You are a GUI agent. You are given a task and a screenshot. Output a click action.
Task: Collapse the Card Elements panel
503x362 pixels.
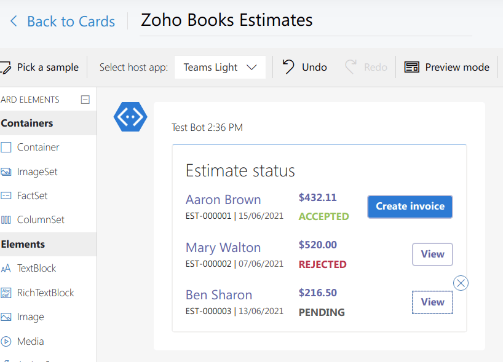click(x=85, y=100)
